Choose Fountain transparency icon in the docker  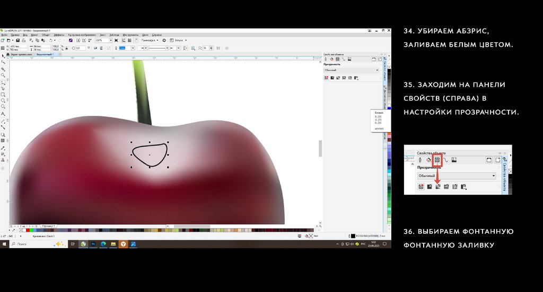point(338,78)
